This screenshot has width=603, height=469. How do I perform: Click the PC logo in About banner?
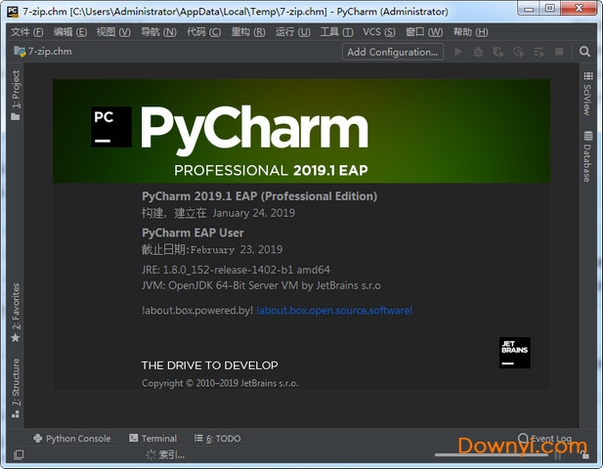[111, 127]
